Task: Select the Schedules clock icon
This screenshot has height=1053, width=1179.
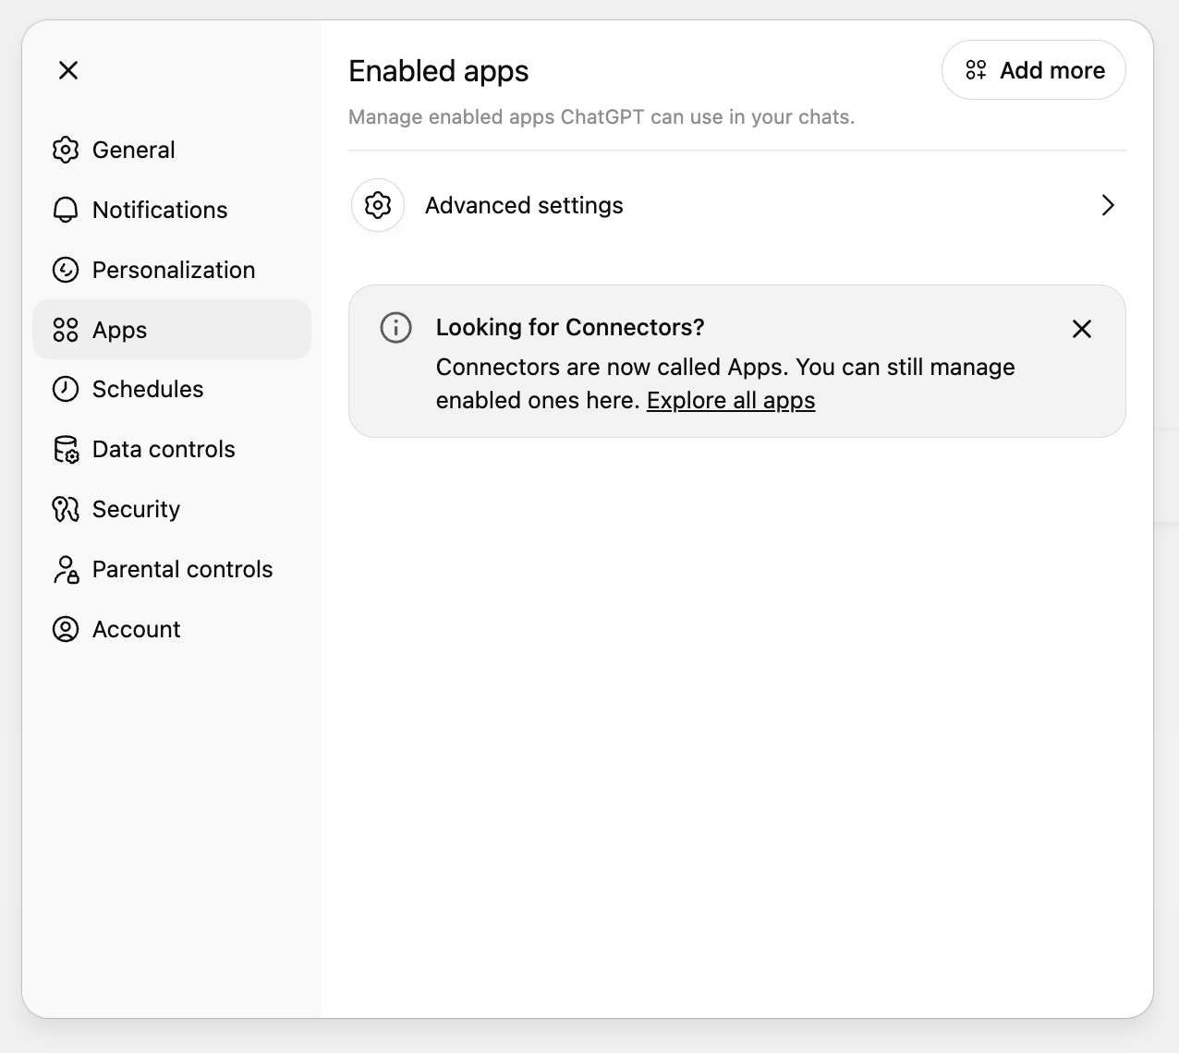Action: pos(66,389)
